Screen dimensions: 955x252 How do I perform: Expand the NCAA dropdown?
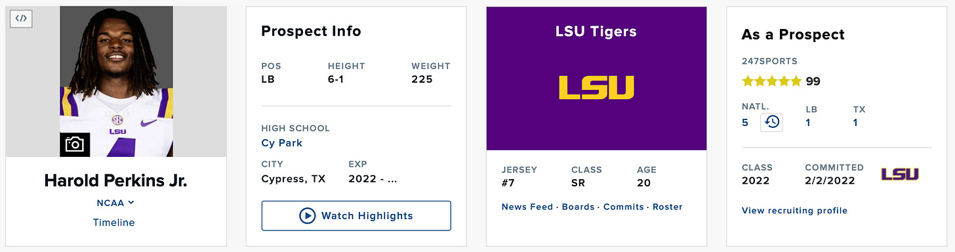(115, 203)
